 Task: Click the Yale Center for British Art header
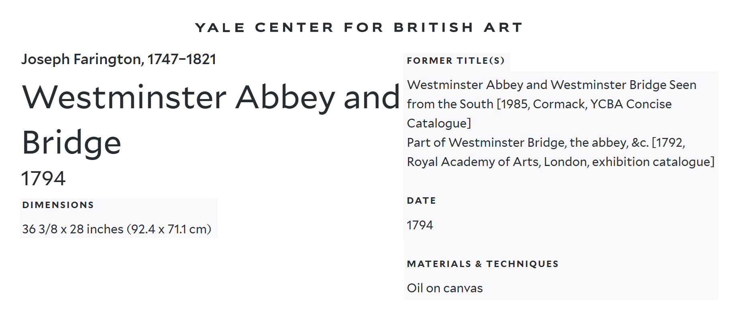(359, 27)
